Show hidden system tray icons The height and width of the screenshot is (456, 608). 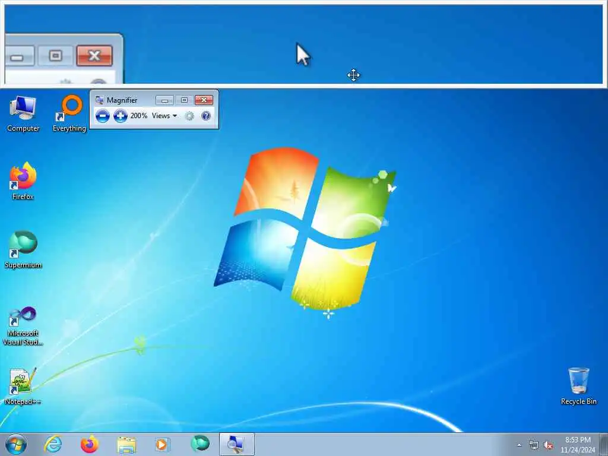point(519,445)
